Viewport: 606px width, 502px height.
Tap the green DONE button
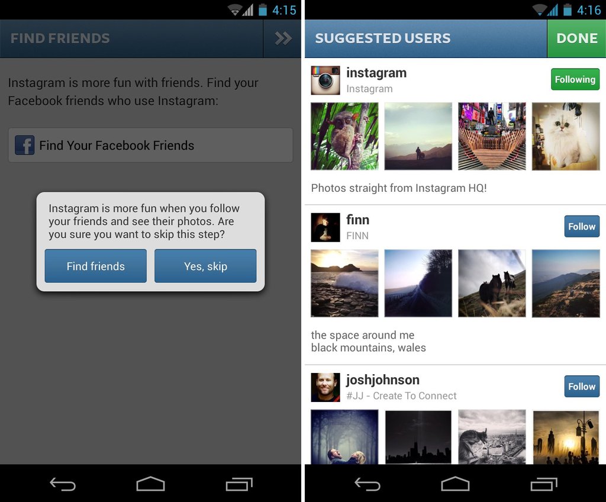(x=576, y=38)
